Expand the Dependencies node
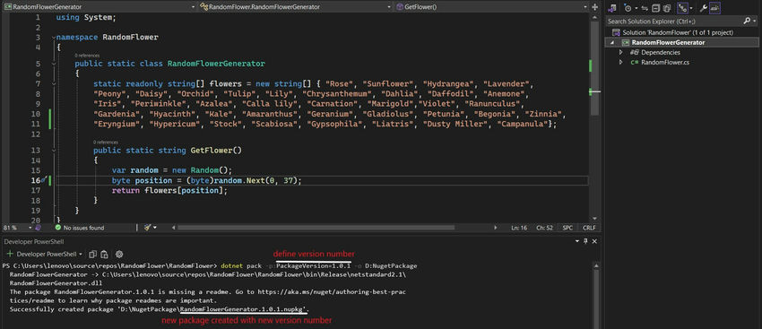Screen dimensions: 762x329 point(620,52)
